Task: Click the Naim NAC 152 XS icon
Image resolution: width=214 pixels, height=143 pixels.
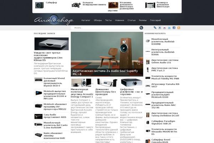Action: pyautogui.click(x=148, y=104)
